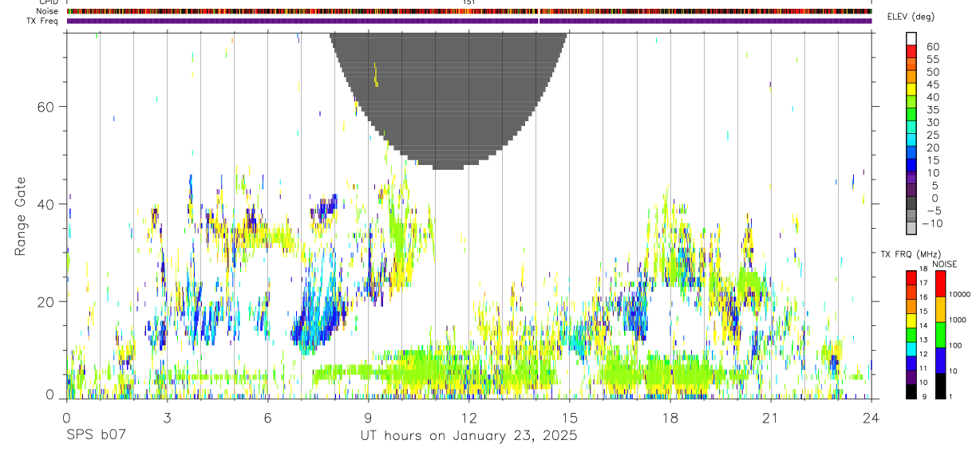
Task: Click the ELEV bar label '-10'
Action: pyautogui.click(x=932, y=223)
